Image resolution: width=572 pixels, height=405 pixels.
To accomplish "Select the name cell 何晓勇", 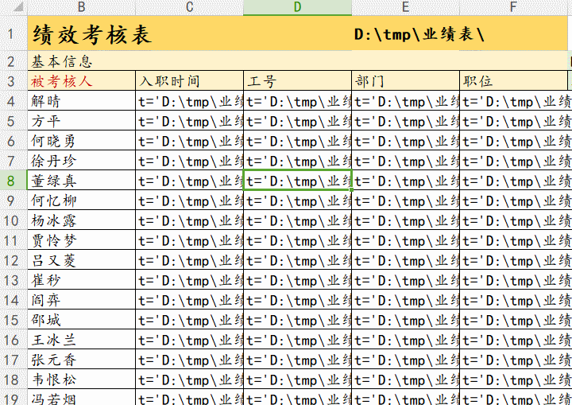I will (81, 140).
